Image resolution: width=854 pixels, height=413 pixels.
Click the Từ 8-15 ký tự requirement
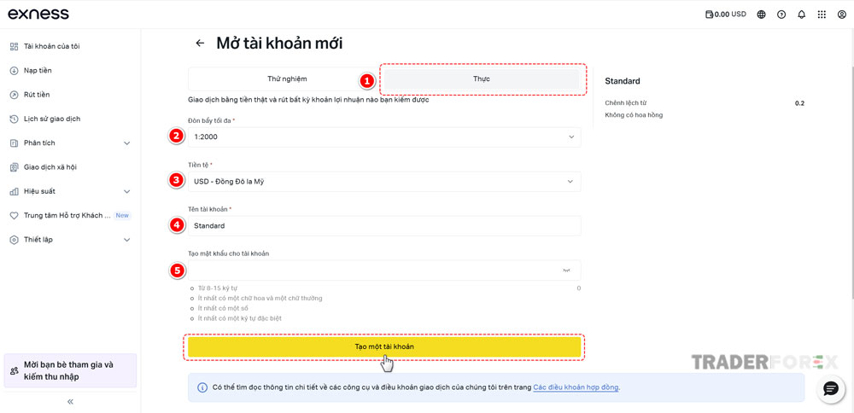point(218,288)
